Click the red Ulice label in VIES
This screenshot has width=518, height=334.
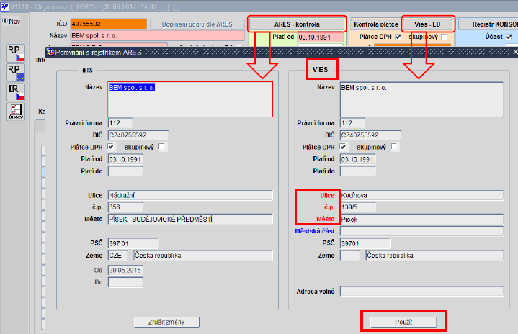(327, 195)
